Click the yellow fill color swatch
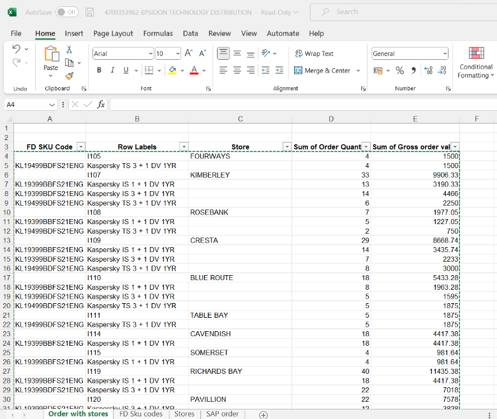 tap(172, 71)
